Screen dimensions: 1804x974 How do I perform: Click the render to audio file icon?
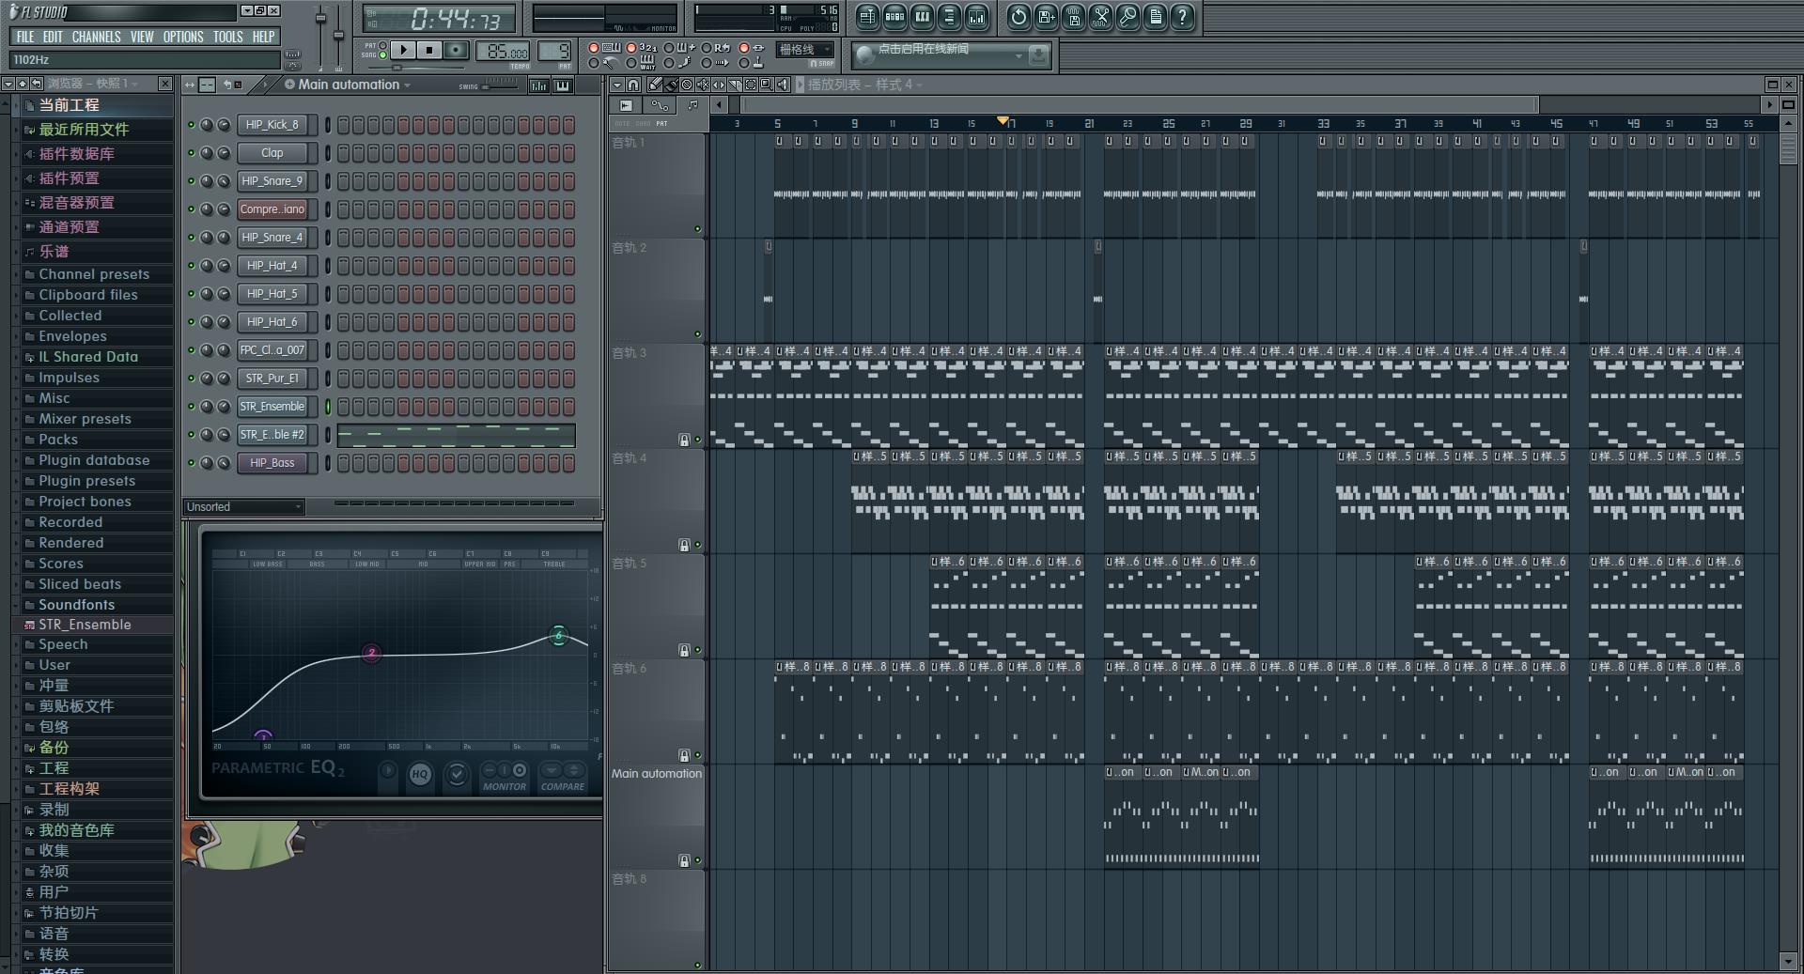pos(1073,17)
